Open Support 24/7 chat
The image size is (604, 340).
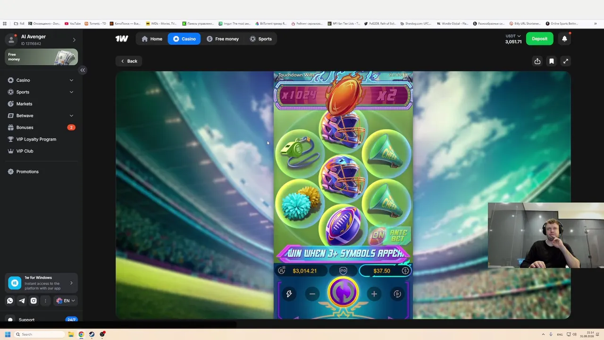point(42,320)
